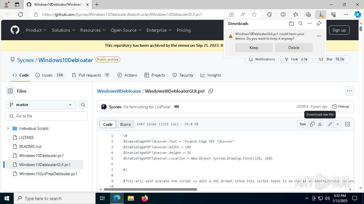
Task: Open the Raw file view
Action: (x=303, y=124)
